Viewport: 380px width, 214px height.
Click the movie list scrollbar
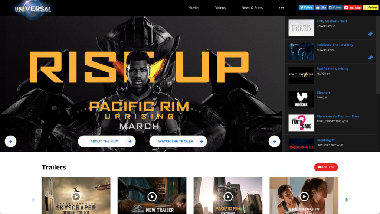(378, 55)
